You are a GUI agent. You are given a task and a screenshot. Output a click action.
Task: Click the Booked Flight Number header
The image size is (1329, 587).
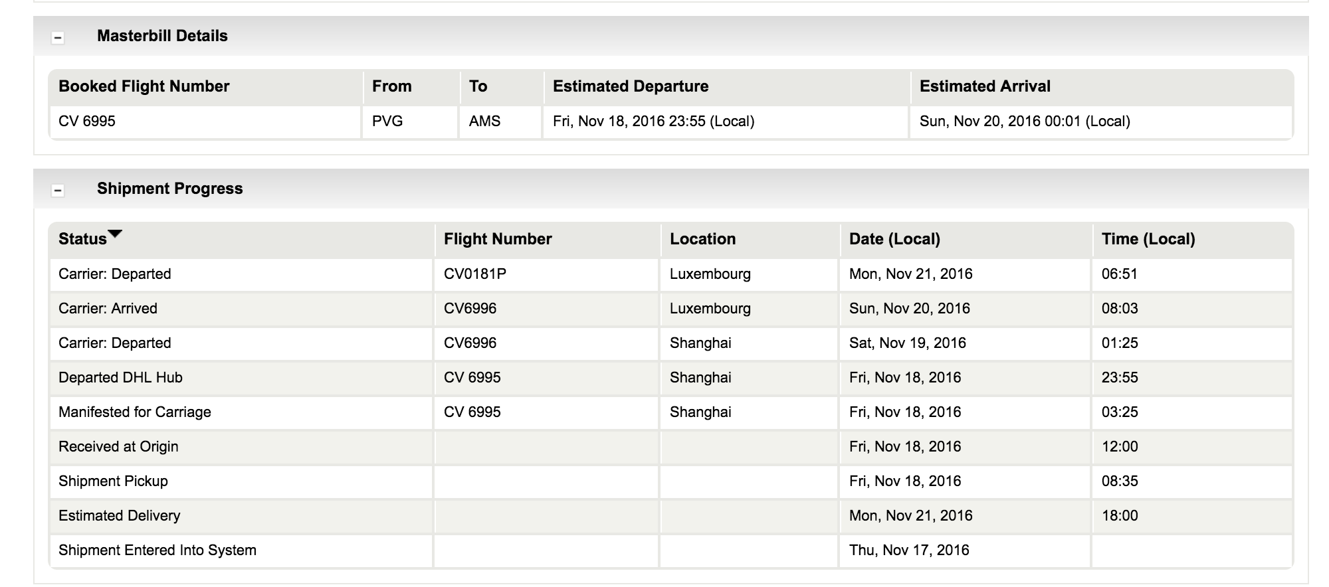pyautogui.click(x=144, y=86)
